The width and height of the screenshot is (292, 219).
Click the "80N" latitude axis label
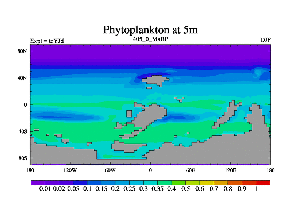pos(23,51)
